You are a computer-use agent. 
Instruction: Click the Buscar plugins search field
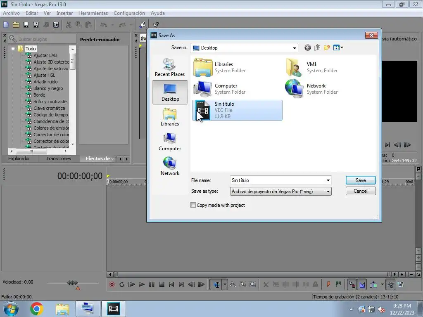click(42, 39)
